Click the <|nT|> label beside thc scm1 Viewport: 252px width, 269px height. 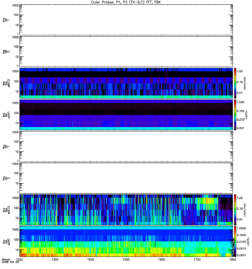pos(248,241)
